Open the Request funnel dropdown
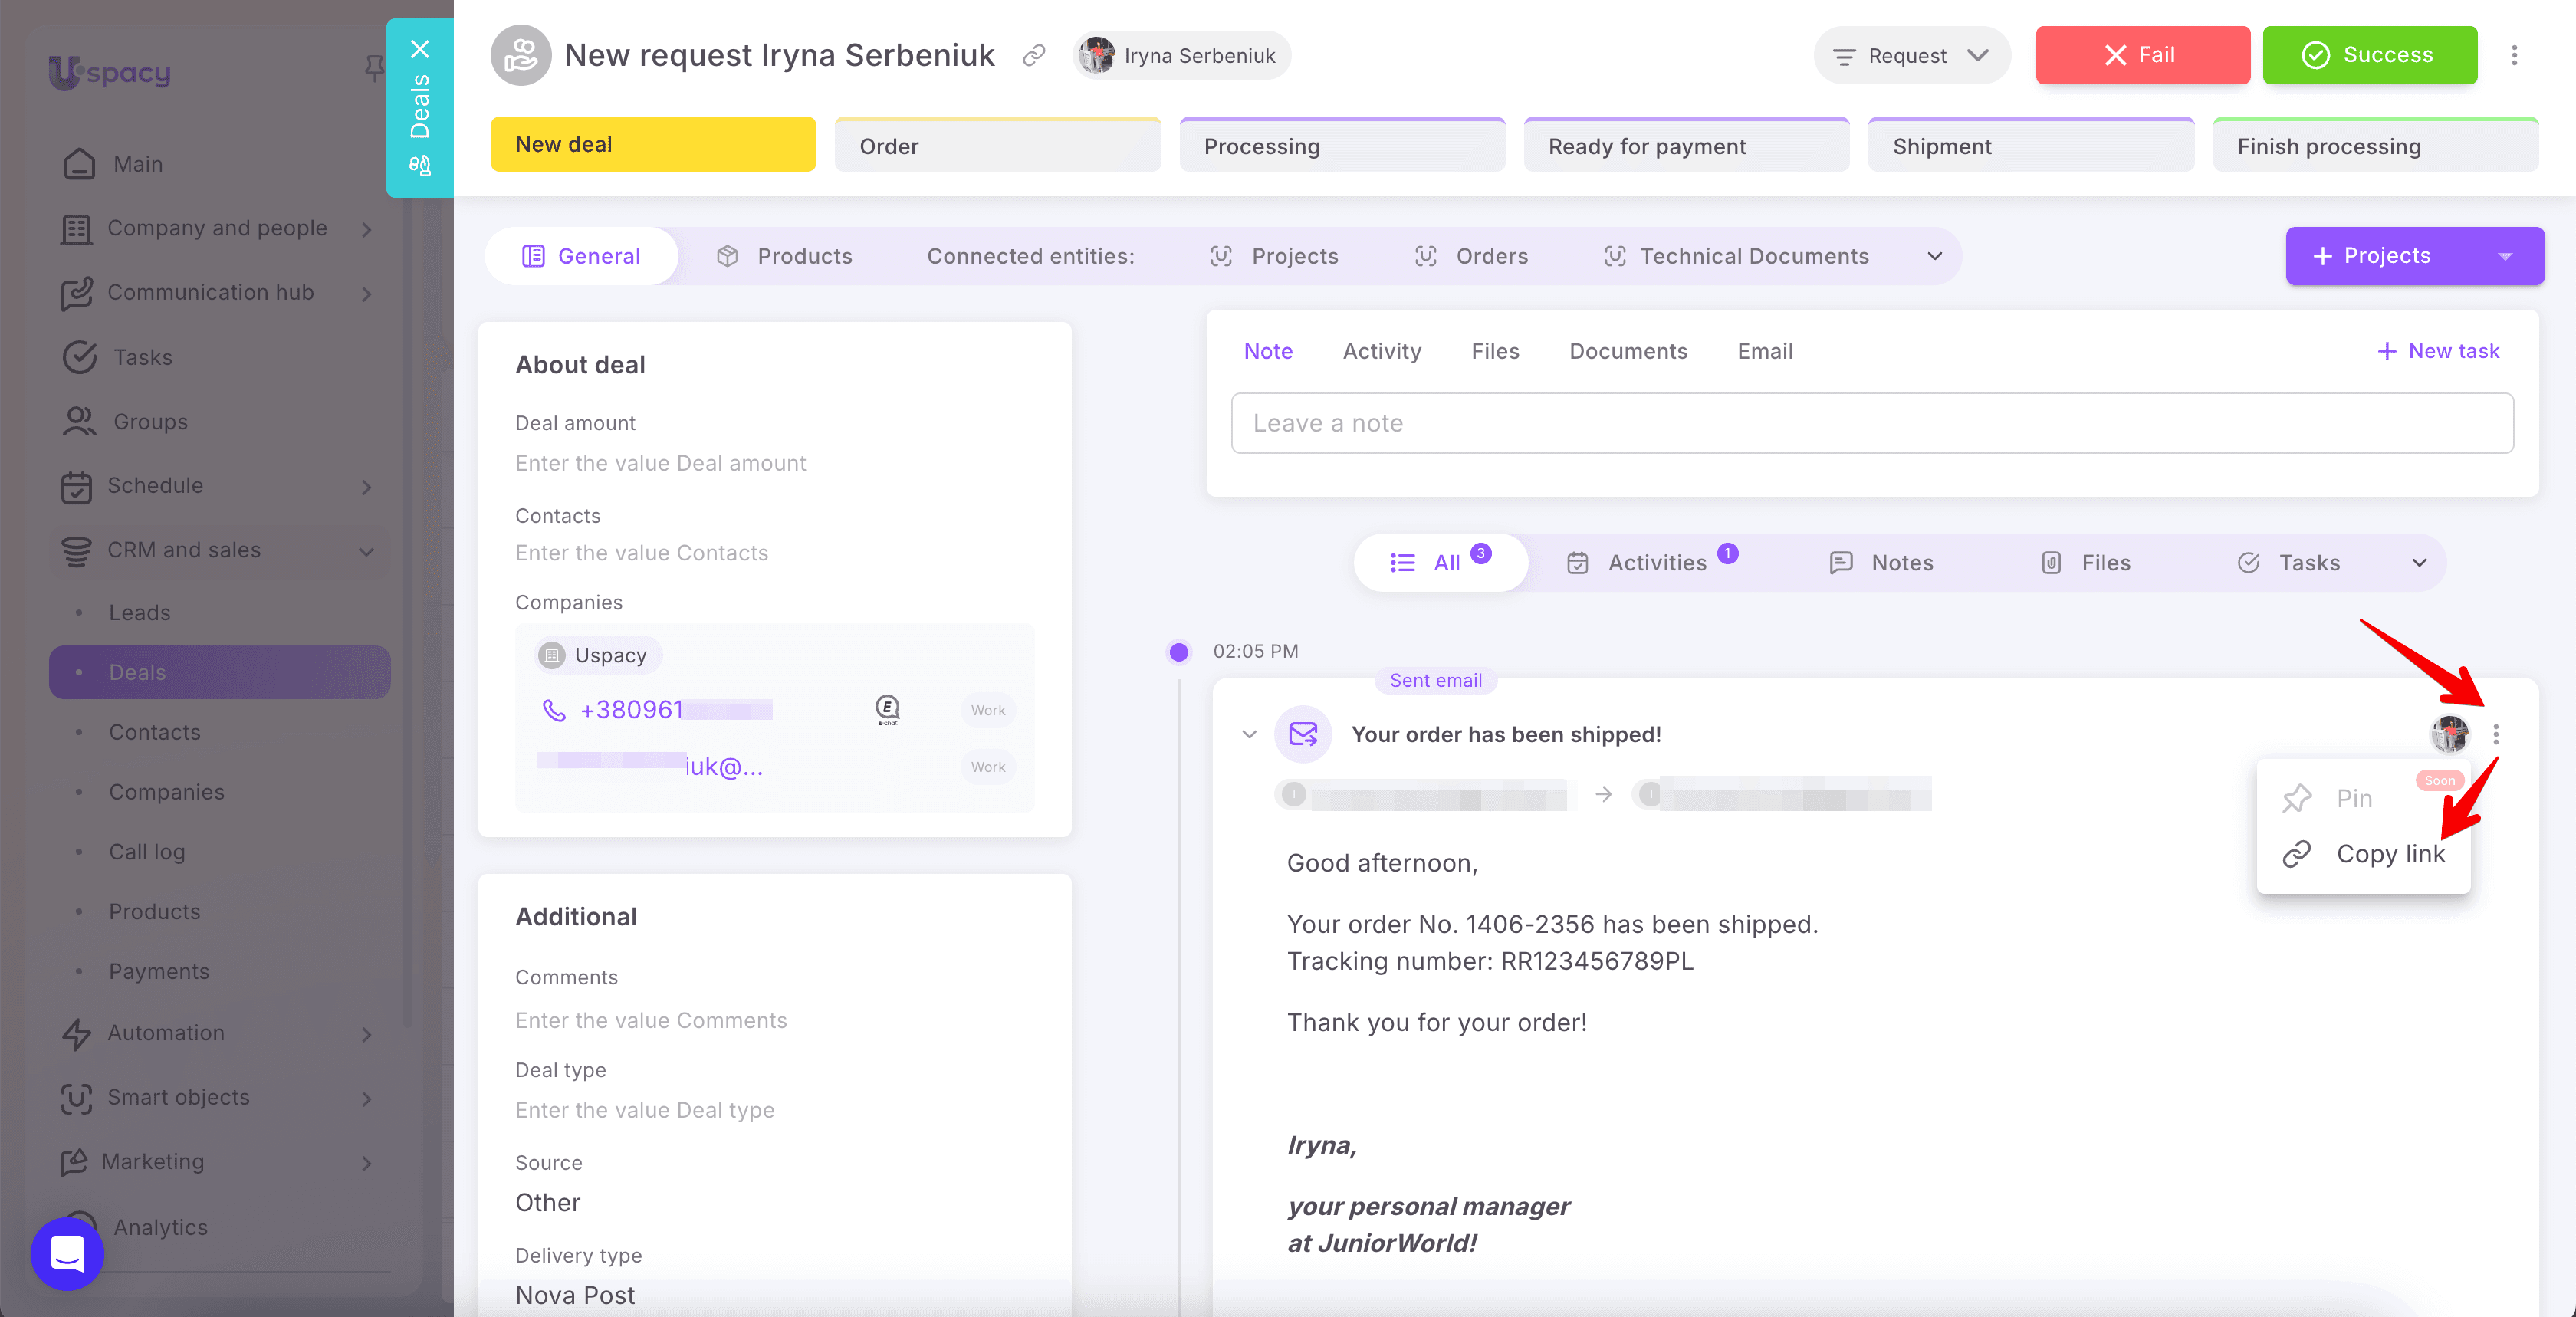Viewport: 2576px width, 1317px height. tap(1911, 55)
